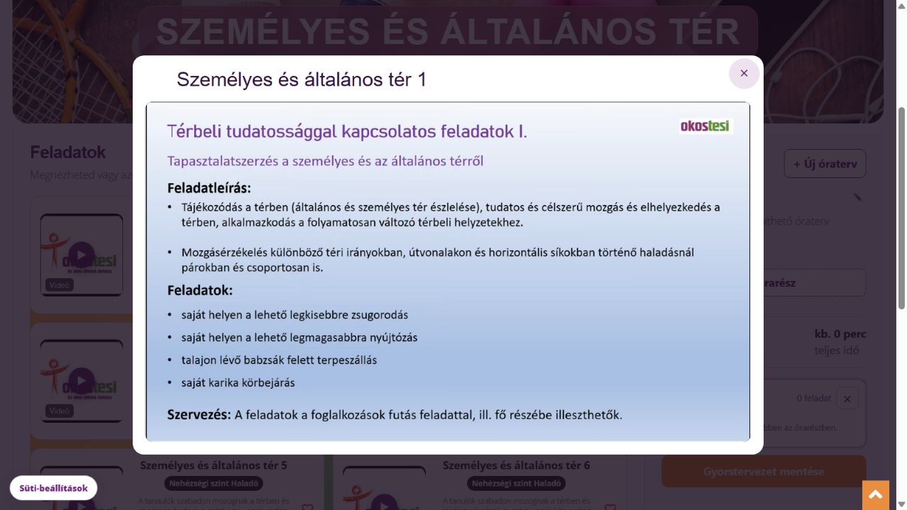Viewport: 907px width, 510px height.
Task: Click the pencil edit icon beside lesson plan
Action: pyautogui.click(x=857, y=198)
